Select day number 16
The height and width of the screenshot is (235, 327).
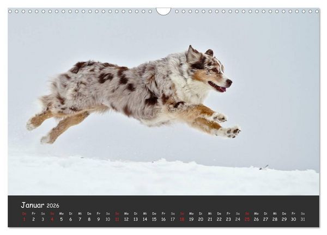(x=163, y=219)
